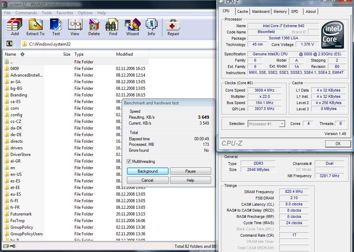This screenshot has width=354, height=252.
Task: Click the up one level folder button
Action: (x=9, y=44)
